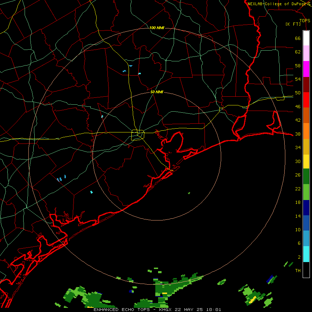The width and height of the screenshot is (312, 312).
Task: Click the legend value '26'
Action: 298,175
